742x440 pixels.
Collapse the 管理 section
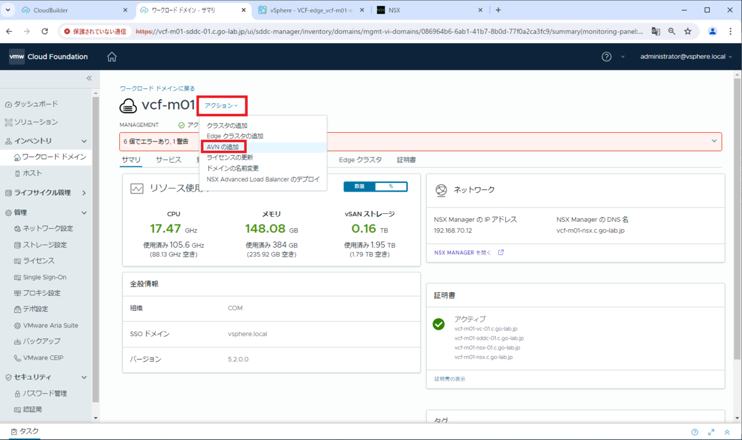(x=84, y=213)
